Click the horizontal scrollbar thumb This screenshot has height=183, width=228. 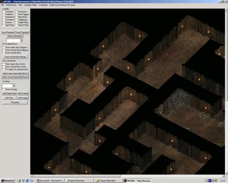pos(77,176)
